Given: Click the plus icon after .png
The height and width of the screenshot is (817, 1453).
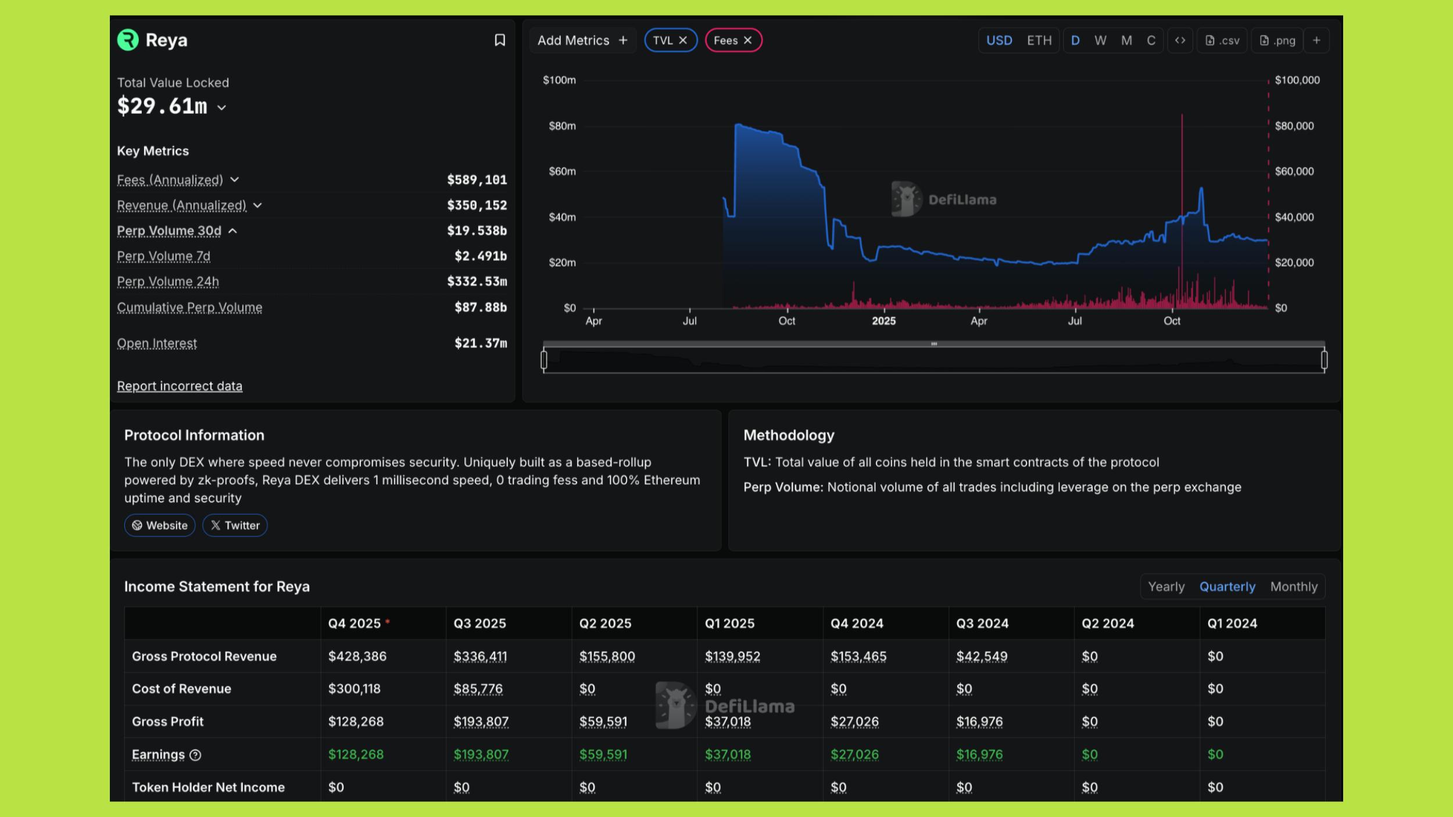Looking at the screenshot, I should 1316,40.
